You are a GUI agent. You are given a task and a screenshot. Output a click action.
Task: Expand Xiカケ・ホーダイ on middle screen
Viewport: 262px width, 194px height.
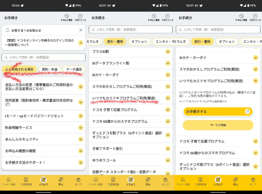(130, 75)
